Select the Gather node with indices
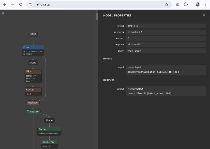The width and height of the screenshot is (210, 149). (x=49, y=129)
